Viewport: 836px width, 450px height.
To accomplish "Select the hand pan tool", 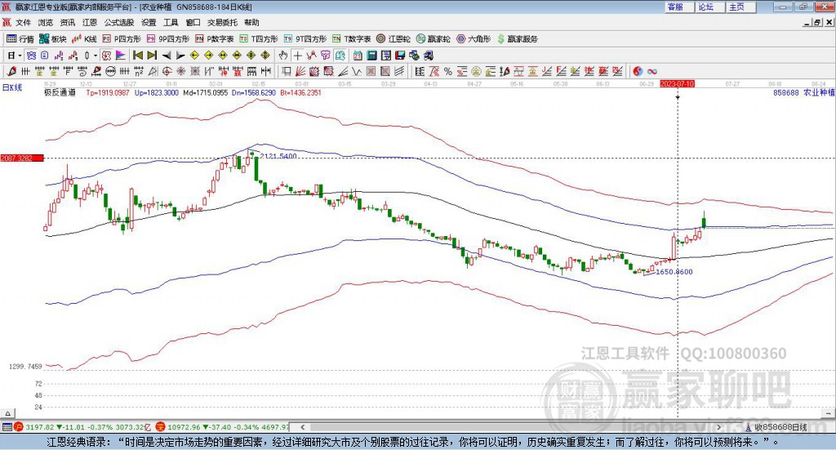I will pyautogui.click(x=283, y=56).
